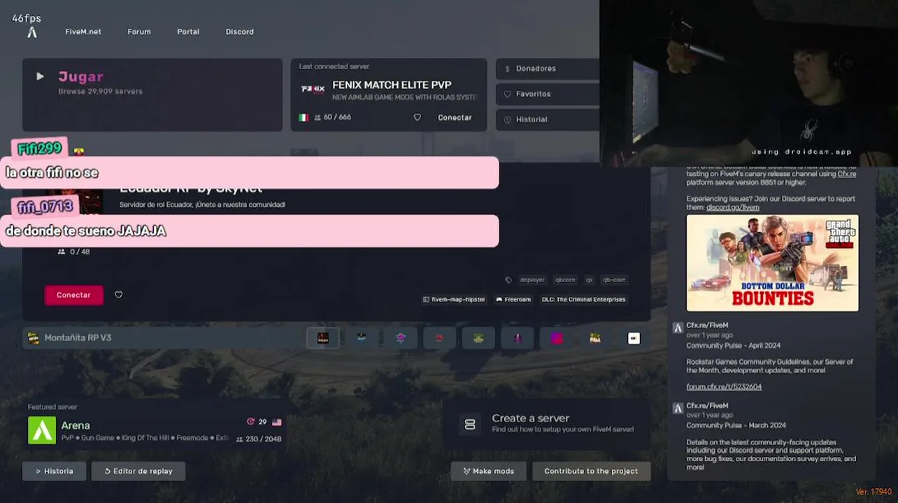Click the qbcore tag

pyautogui.click(x=565, y=279)
